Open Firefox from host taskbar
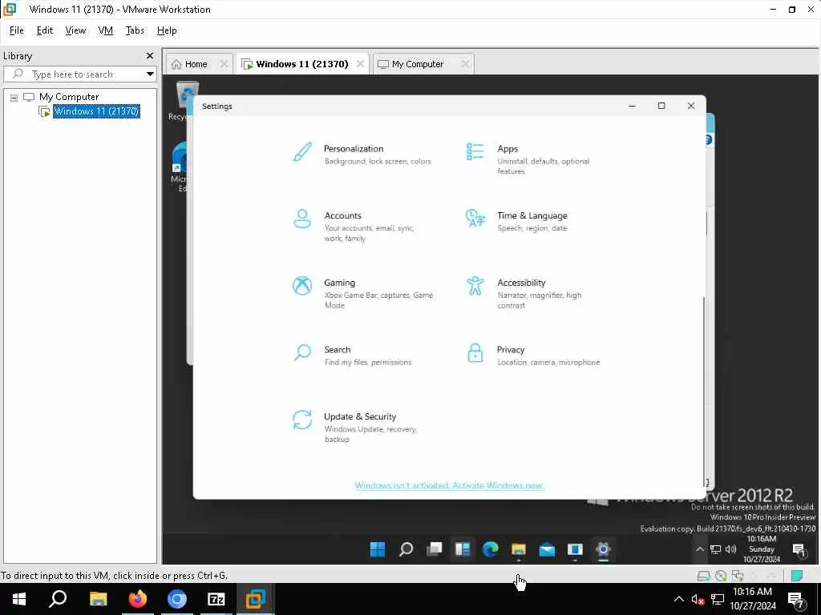Viewport: 821px width, 615px height. pos(138,599)
